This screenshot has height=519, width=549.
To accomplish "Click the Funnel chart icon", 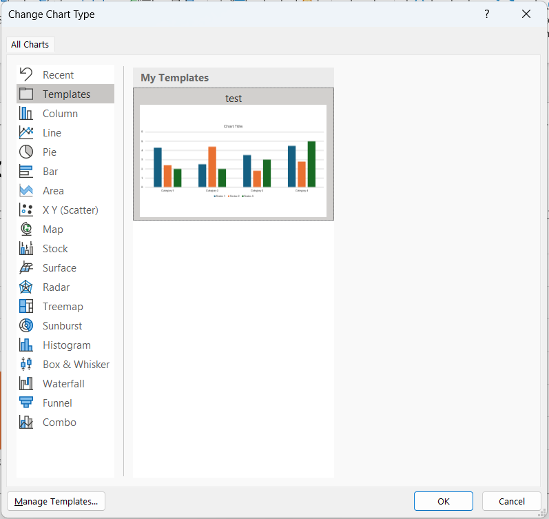I will click(x=26, y=403).
